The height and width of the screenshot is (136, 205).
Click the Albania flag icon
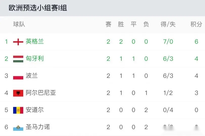pyautogui.click(x=18, y=93)
